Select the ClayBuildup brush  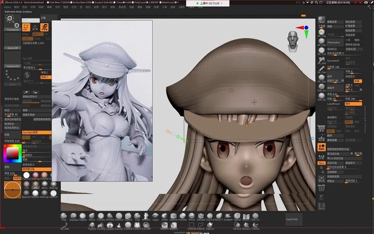[x=83, y=217]
